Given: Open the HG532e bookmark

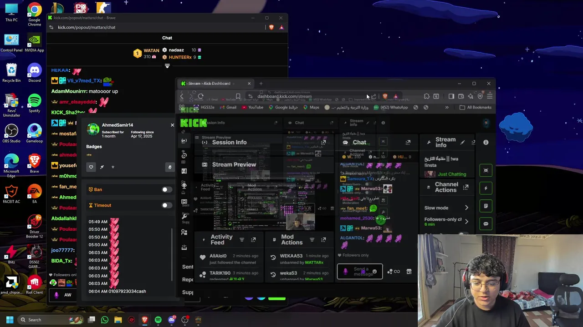Looking at the screenshot, I should (204, 108).
